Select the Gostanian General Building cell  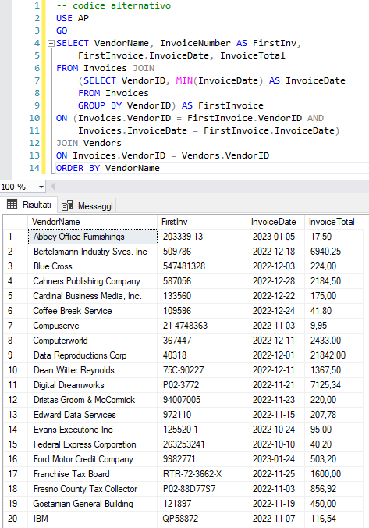pyautogui.click(x=93, y=504)
